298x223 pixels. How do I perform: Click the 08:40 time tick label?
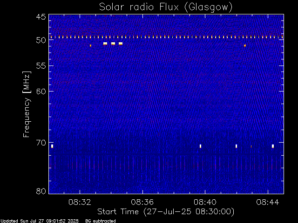[x=205, y=202]
